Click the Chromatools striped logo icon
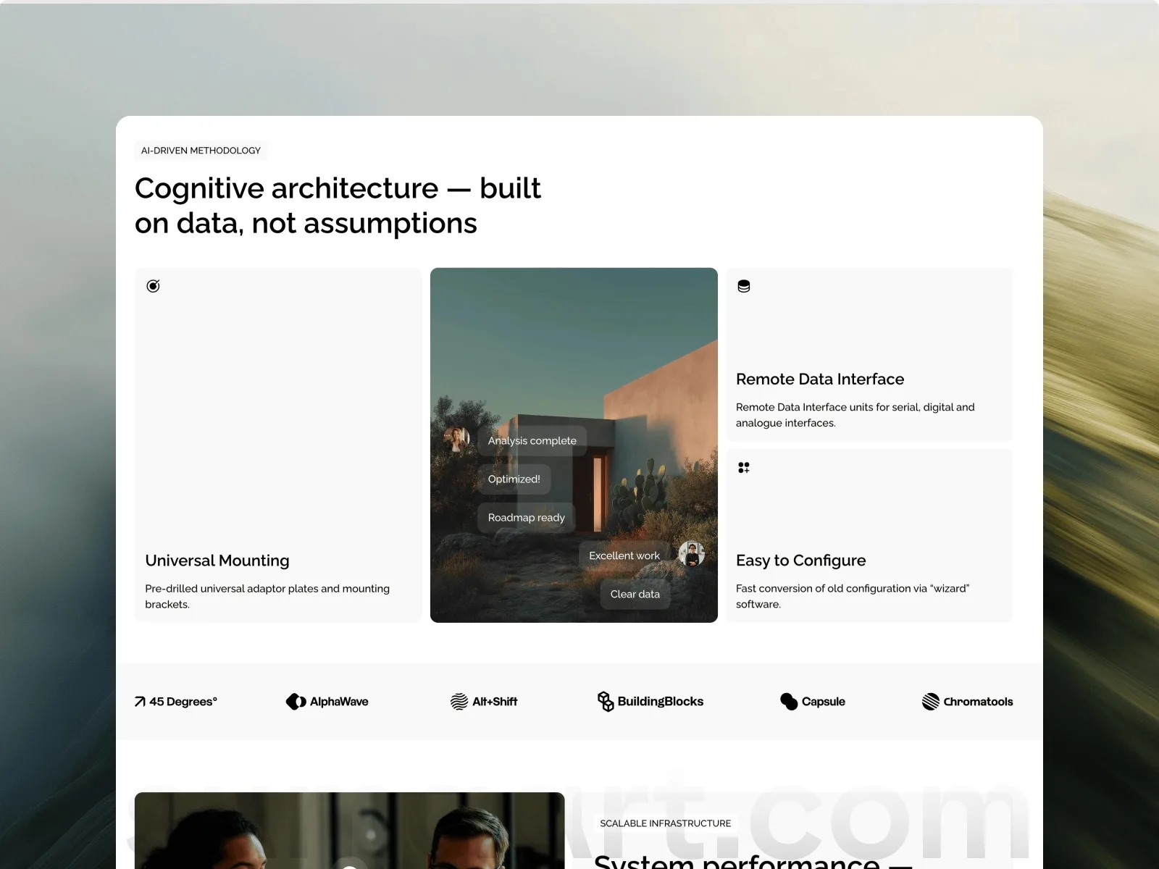1159x869 pixels. [x=930, y=702]
